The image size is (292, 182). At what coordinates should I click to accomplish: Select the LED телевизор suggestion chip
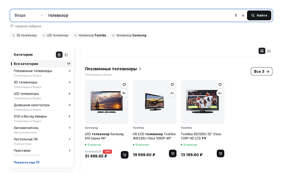point(55,35)
